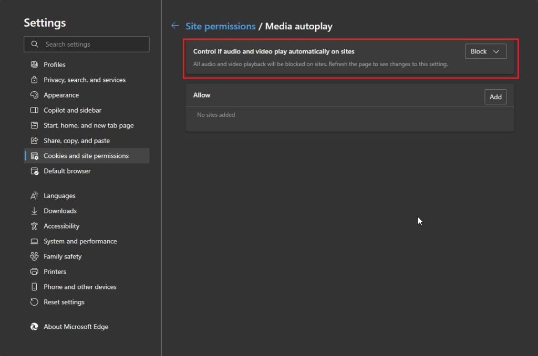Click the back arrow to Site permissions
The height and width of the screenshot is (356, 538).
[x=175, y=25]
